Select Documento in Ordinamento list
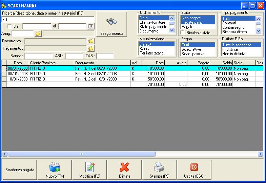The height and width of the screenshot is (183, 266). point(154,31)
